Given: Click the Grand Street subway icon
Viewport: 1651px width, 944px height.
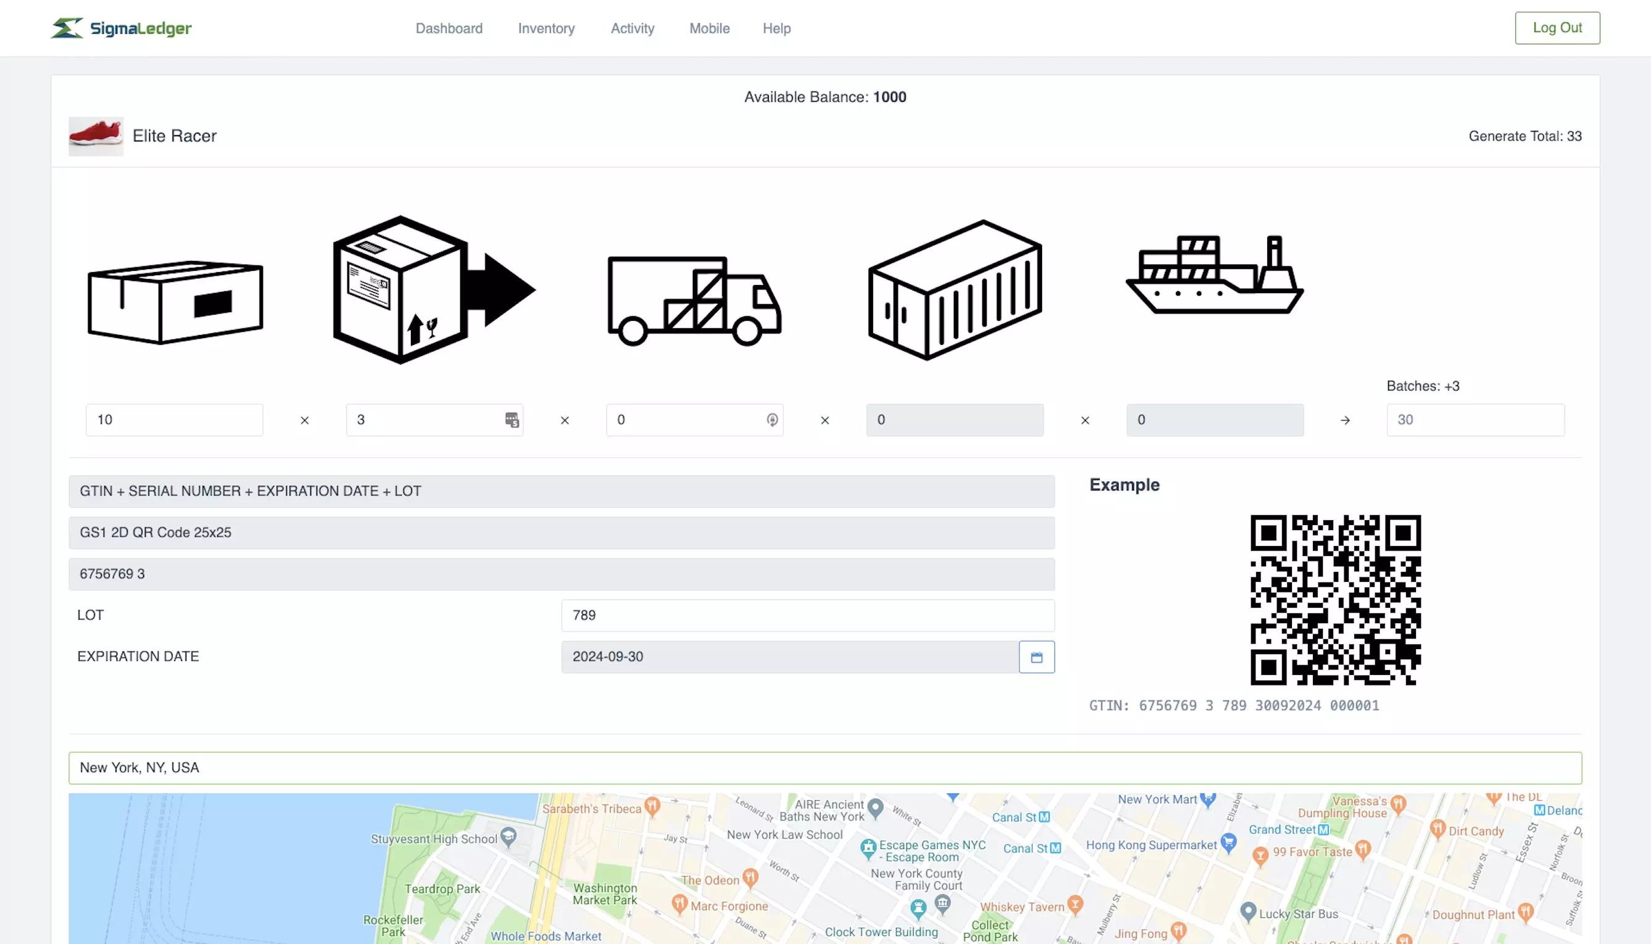Looking at the screenshot, I should click(x=1323, y=830).
